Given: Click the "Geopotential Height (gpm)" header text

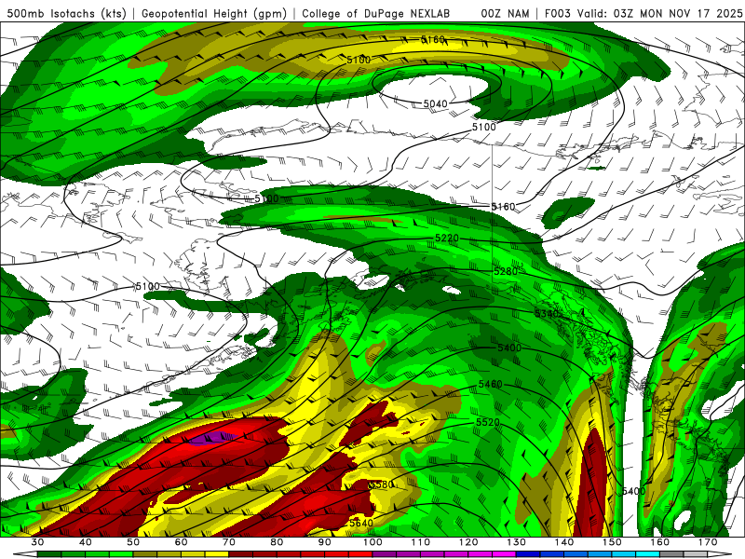Looking at the screenshot, I should click(214, 13).
